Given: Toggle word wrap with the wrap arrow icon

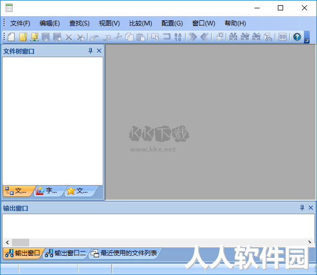Looking at the screenshot, I should coord(167,37).
